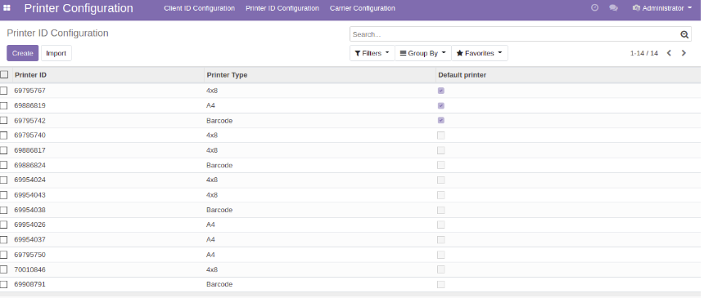Viewport: 704px width, 298px height.
Task: Open record 69908791
Action: click(x=29, y=284)
